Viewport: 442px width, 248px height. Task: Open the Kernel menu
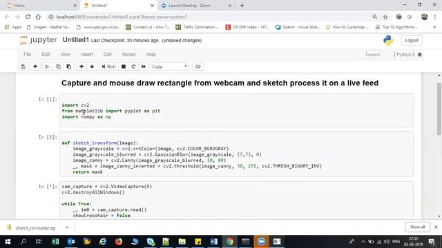128,54
